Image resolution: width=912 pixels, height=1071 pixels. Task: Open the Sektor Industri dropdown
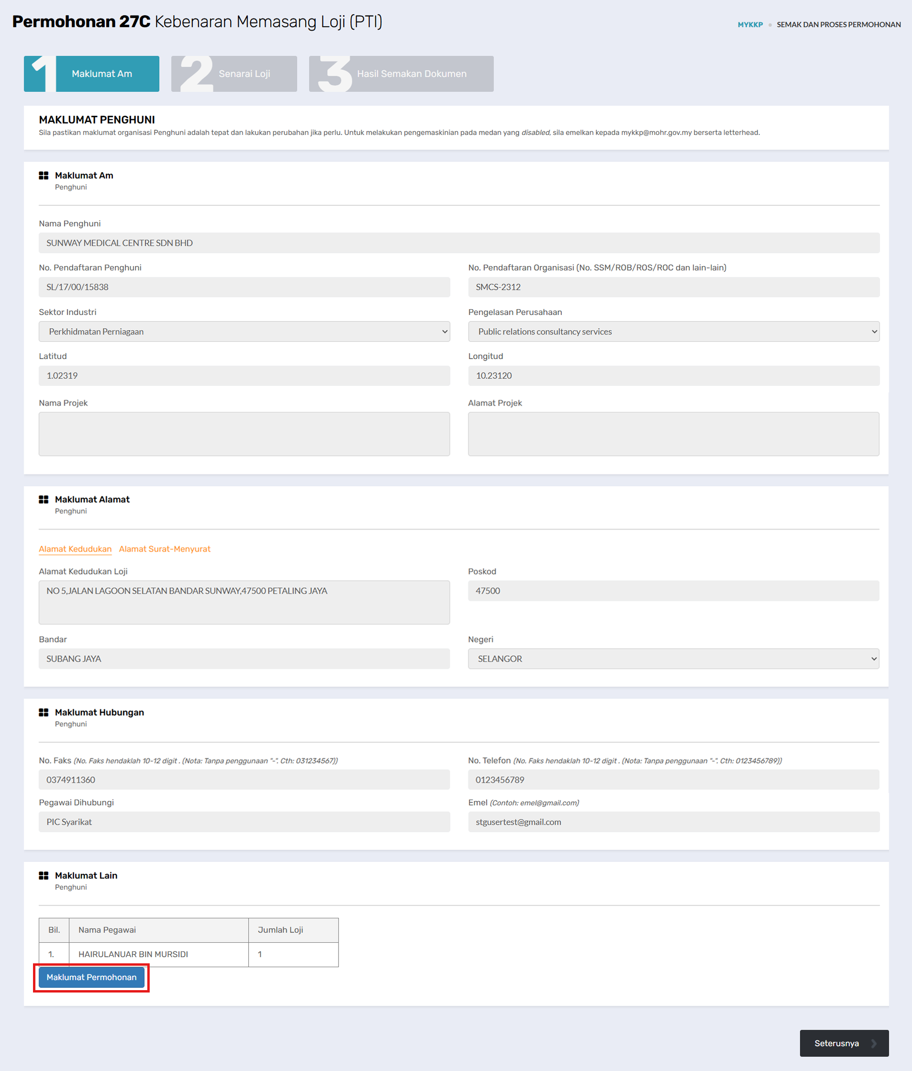[244, 331]
